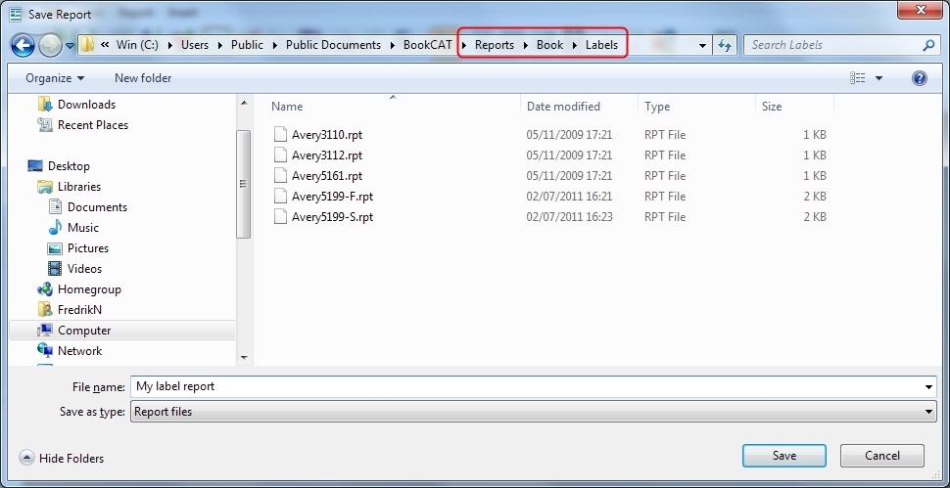Click Win (C:) in the address path
The width and height of the screenshot is (950, 488).
(x=137, y=45)
